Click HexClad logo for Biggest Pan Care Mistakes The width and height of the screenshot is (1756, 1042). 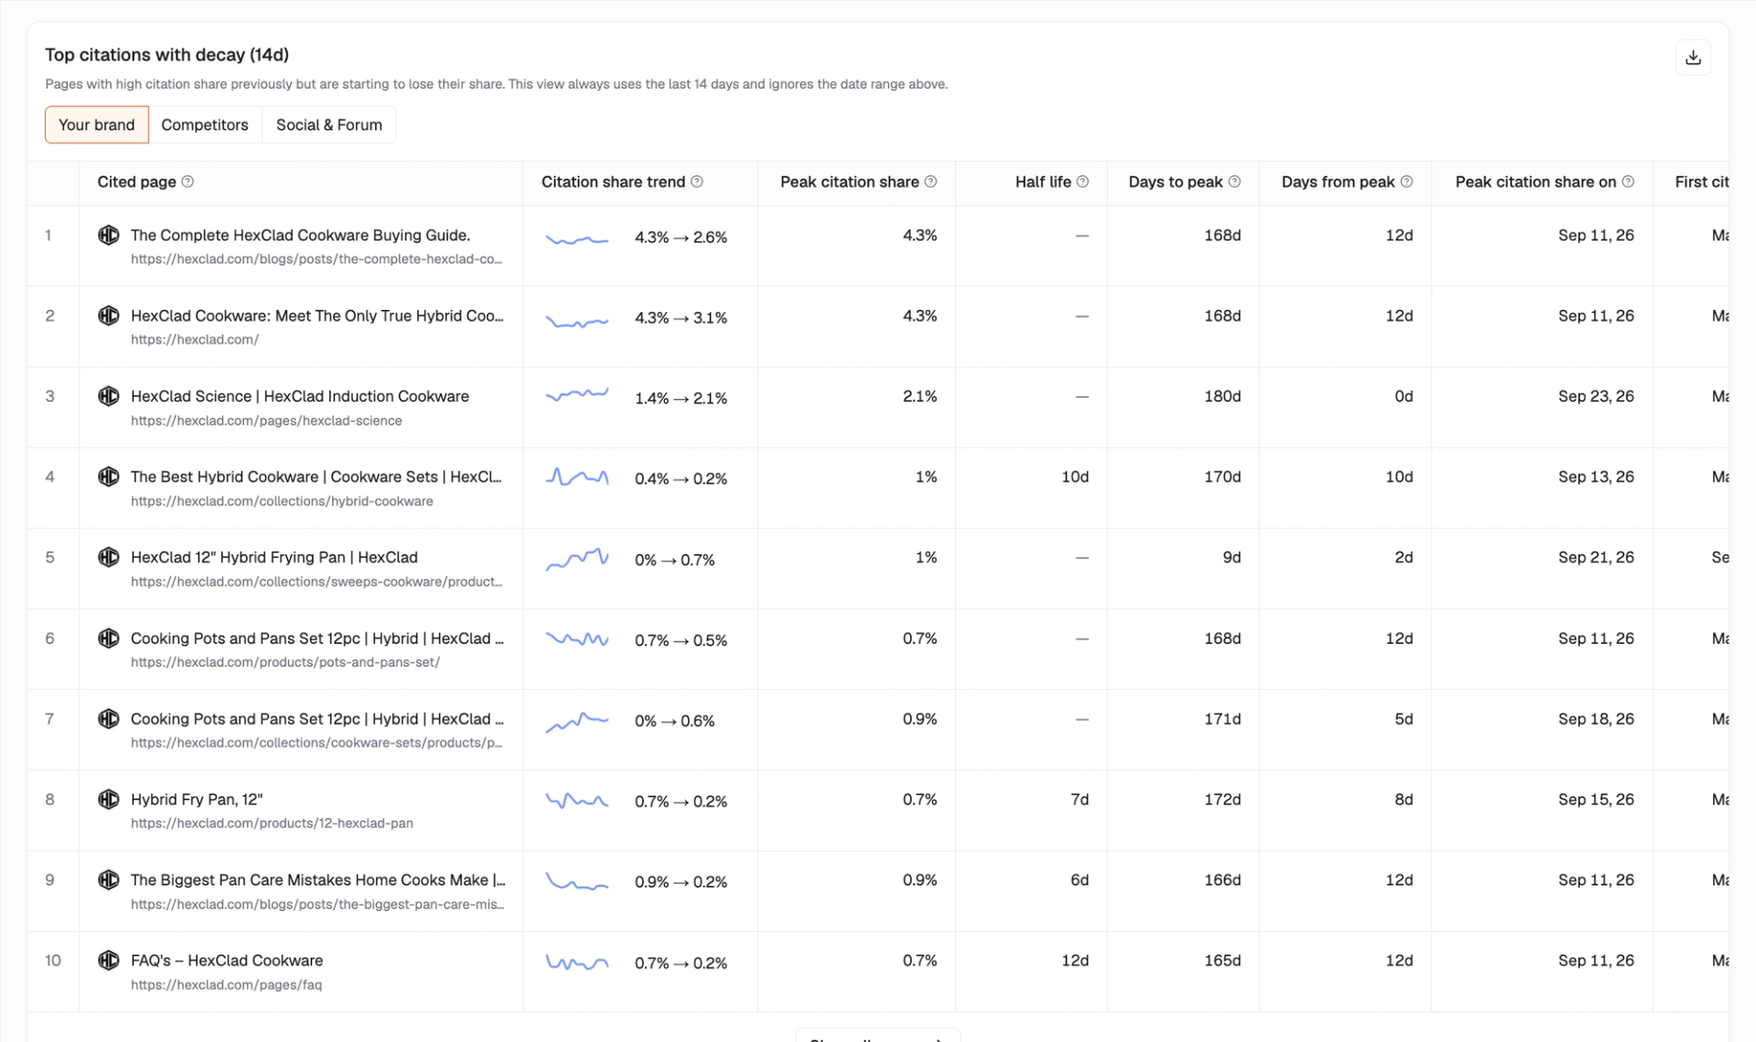[x=109, y=879]
